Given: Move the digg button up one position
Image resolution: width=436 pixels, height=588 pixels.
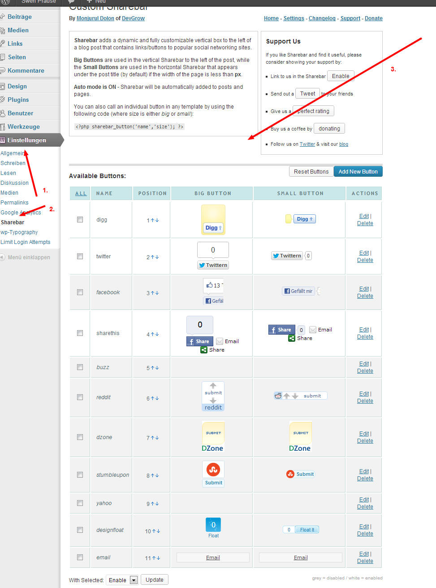Looking at the screenshot, I should (152, 220).
